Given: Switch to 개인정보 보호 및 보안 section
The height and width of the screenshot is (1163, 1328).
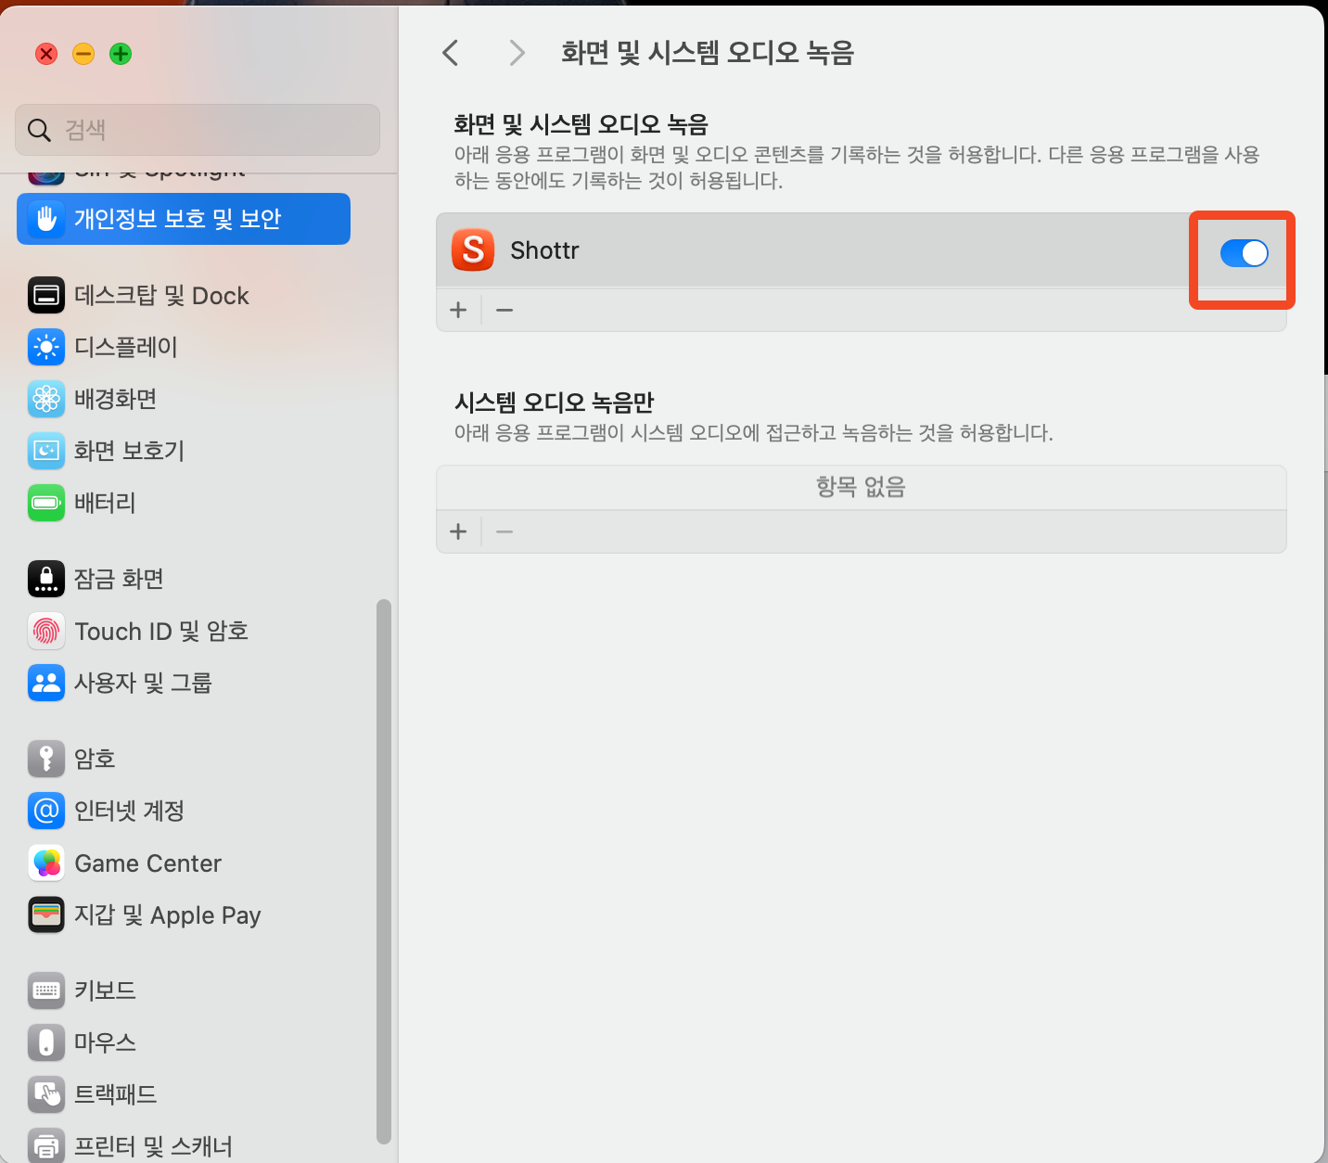Looking at the screenshot, I should coord(183,219).
